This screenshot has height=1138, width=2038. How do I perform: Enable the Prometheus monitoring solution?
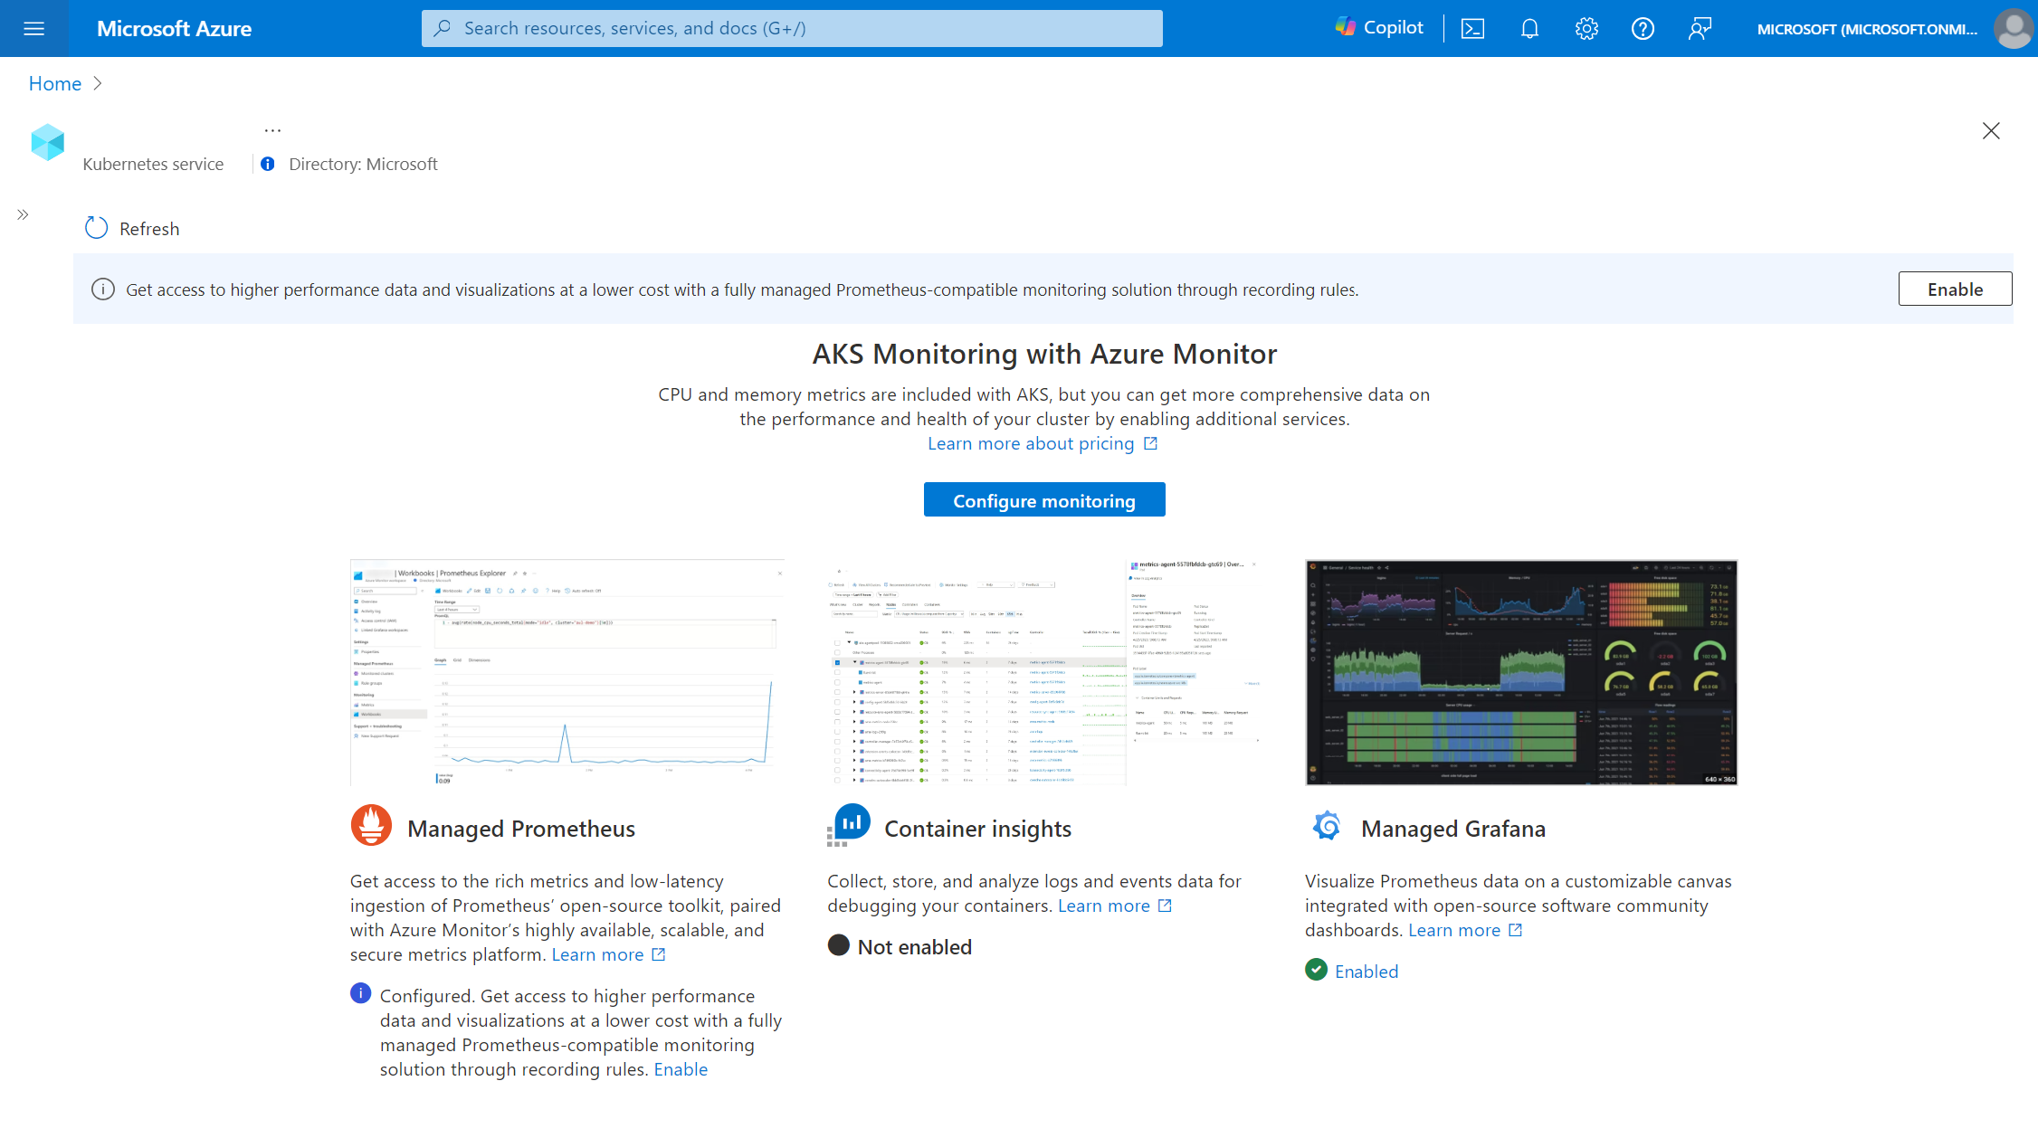(1953, 289)
